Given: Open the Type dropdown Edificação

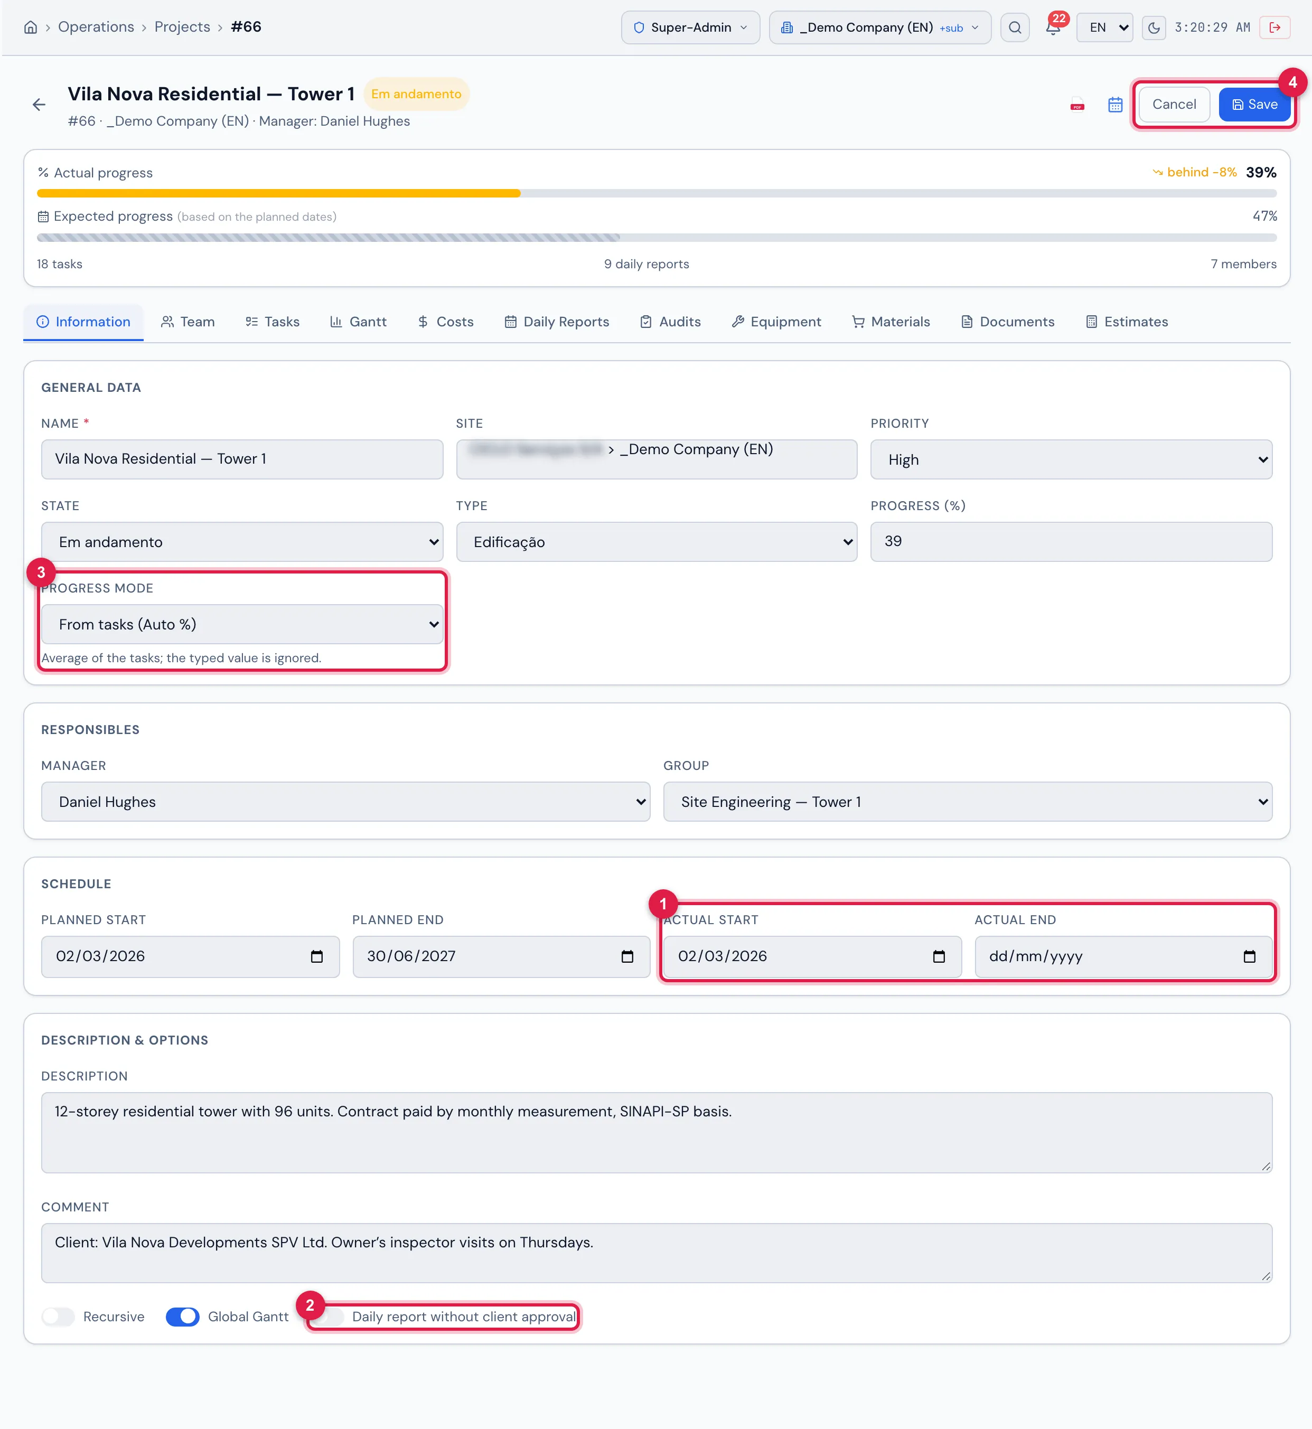Looking at the screenshot, I should coord(657,542).
